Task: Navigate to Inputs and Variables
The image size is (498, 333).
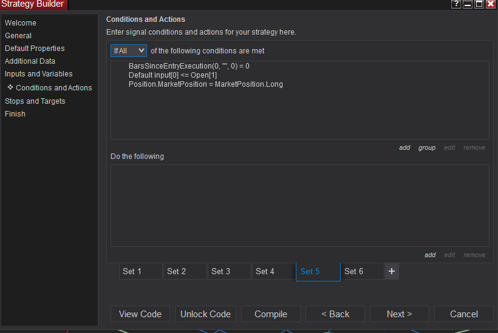Action: point(39,74)
